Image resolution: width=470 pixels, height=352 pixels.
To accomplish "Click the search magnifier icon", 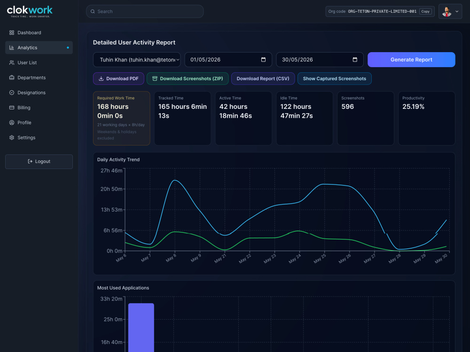I will pos(93,11).
